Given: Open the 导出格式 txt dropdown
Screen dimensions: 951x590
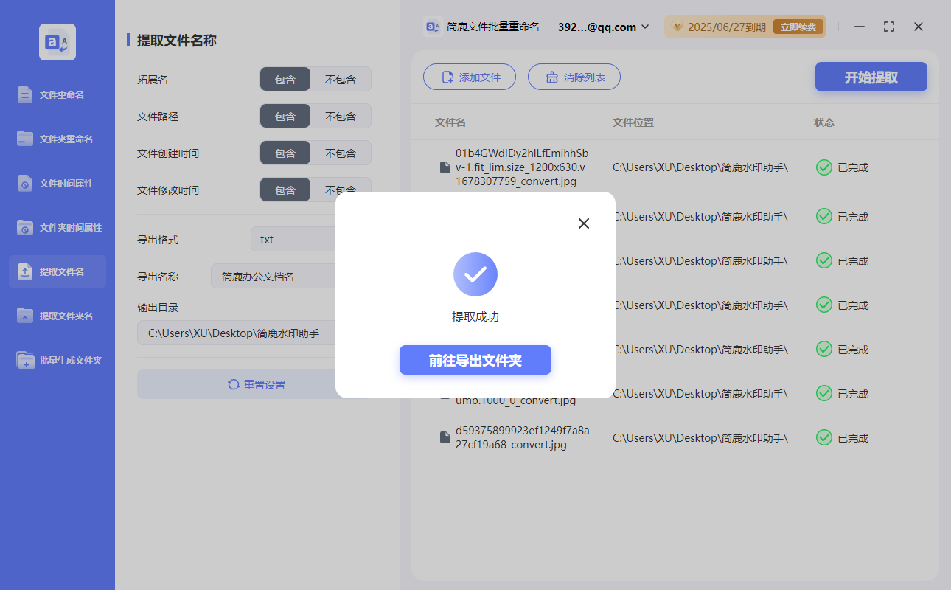Looking at the screenshot, I should (295, 239).
